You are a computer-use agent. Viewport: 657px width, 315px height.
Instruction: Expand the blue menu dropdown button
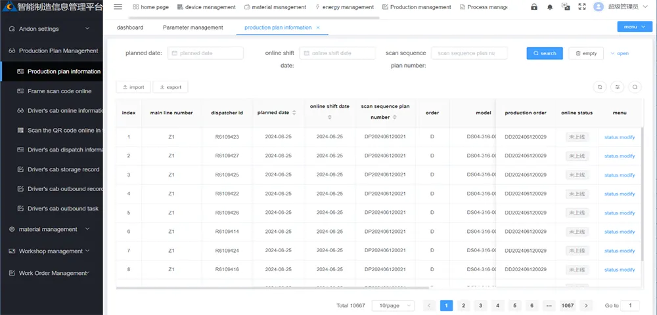pos(635,27)
